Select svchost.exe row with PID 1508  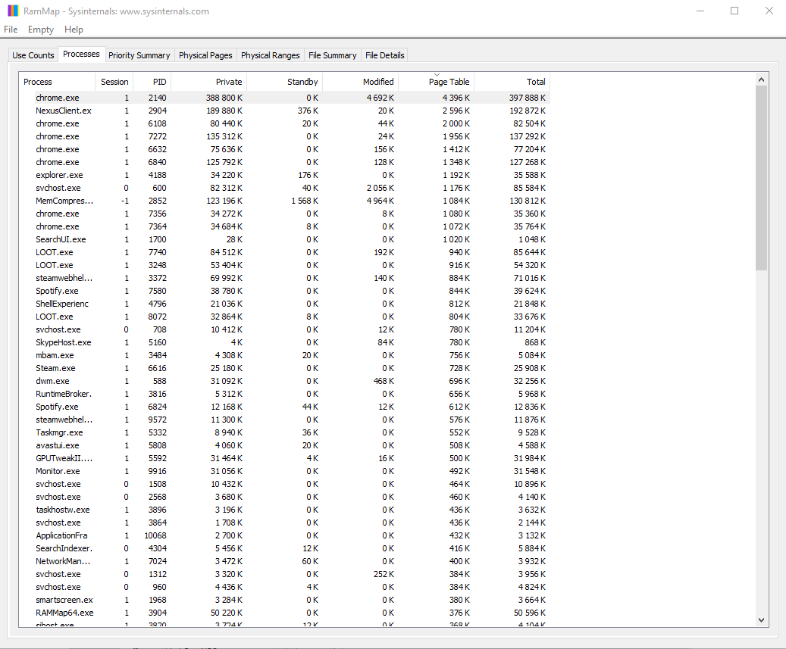pyautogui.click(x=285, y=484)
